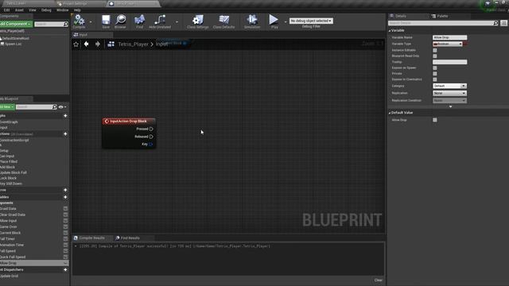Toggle the Instance Editable checkbox
The width and height of the screenshot is (509, 286).
[435, 50]
